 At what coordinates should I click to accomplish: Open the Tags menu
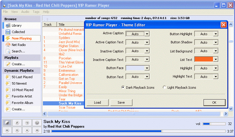pyautogui.click(x=36, y=12)
